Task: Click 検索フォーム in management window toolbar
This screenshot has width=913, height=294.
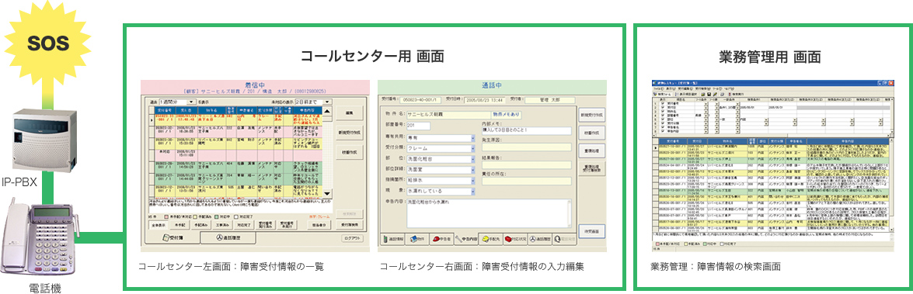Action: click(663, 94)
